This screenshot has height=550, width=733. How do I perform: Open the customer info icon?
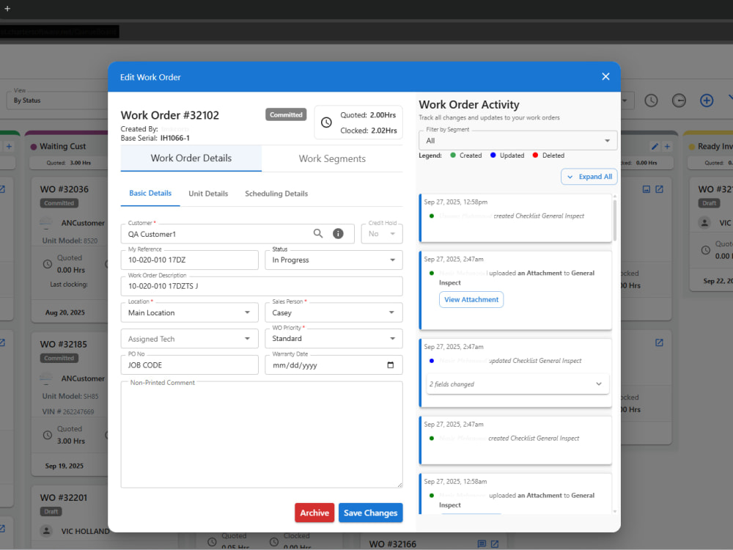pyautogui.click(x=338, y=233)
